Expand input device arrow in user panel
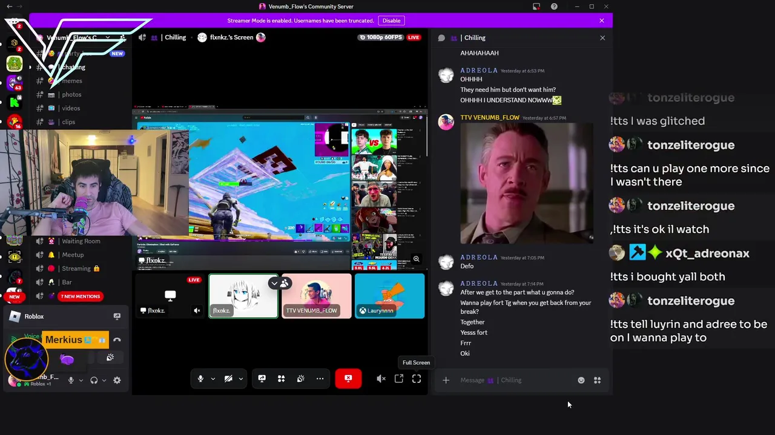Image resolution: width=775 pixels, height=435 pixels. tap(81, 380)
